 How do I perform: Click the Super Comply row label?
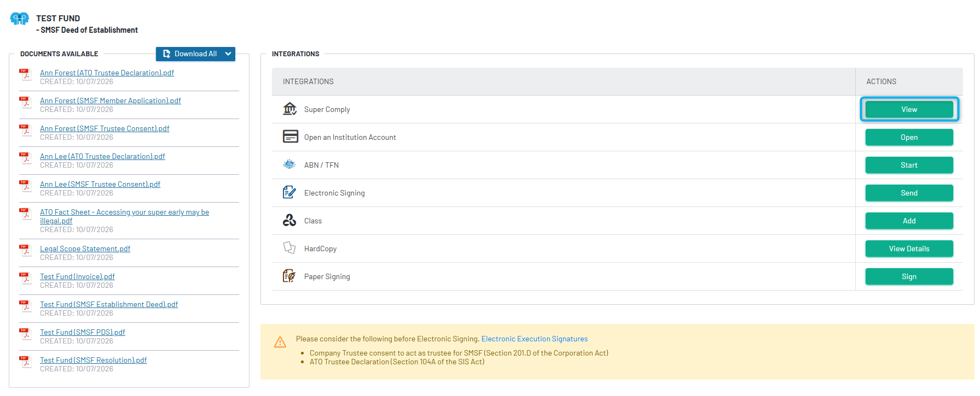(327, 109)
